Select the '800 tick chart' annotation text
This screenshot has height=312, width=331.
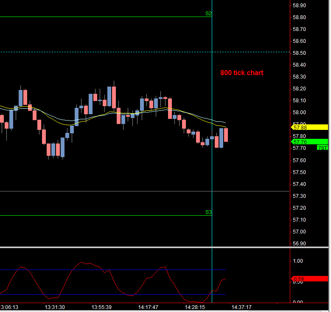point(242,73)
